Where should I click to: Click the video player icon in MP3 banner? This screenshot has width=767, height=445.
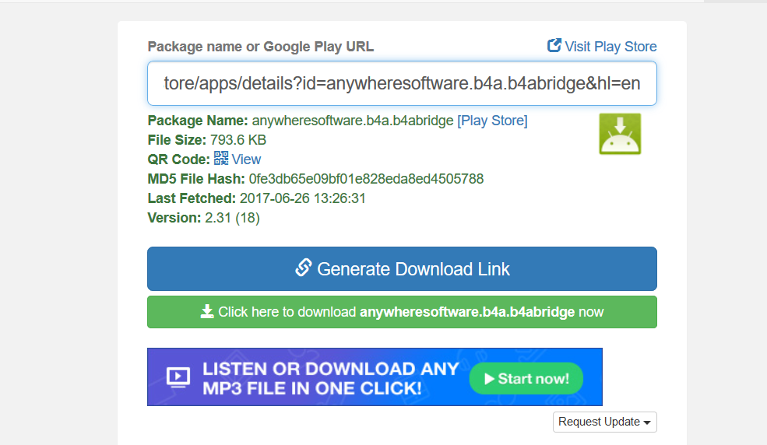click(178, 377)
